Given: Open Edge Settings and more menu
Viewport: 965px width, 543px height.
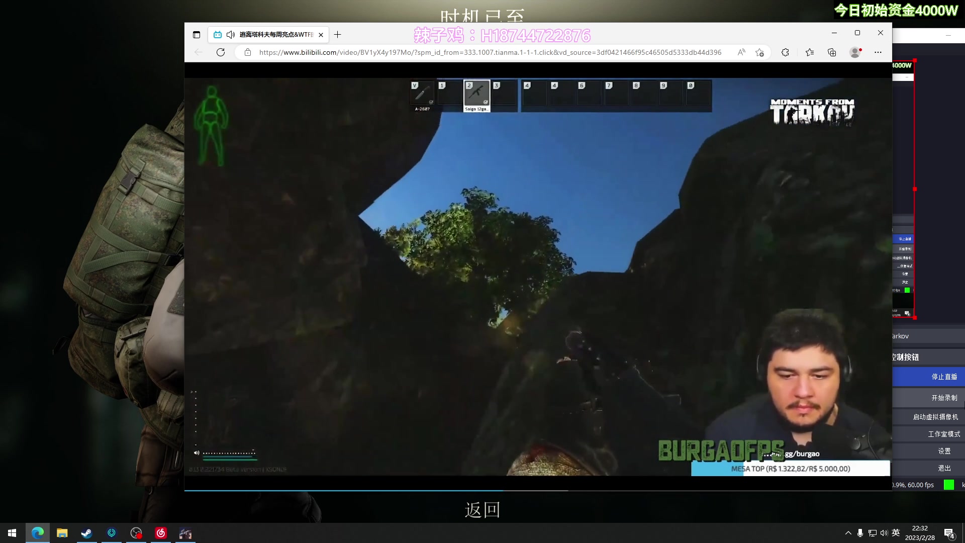Looking at the screenshot, I should click(878, 52).
